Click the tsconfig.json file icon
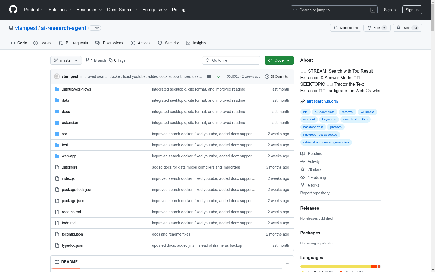The width and height of the screenshot is (435, 272). (57, 234)
